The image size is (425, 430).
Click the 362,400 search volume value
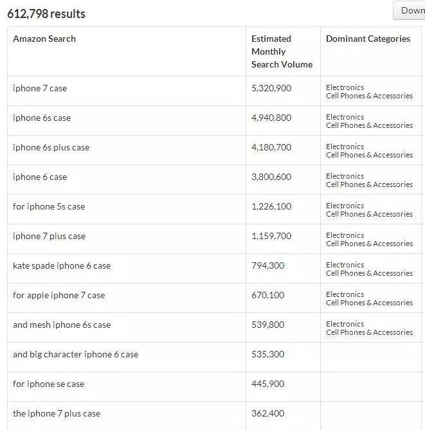pyautogui.click(x=267, y=414)
